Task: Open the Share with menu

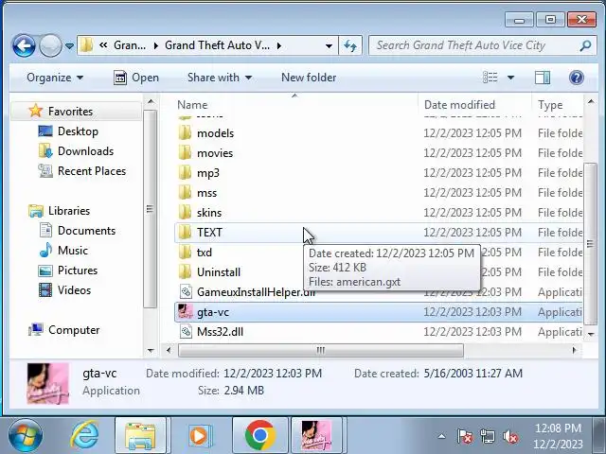Action: tap(220, 78)
